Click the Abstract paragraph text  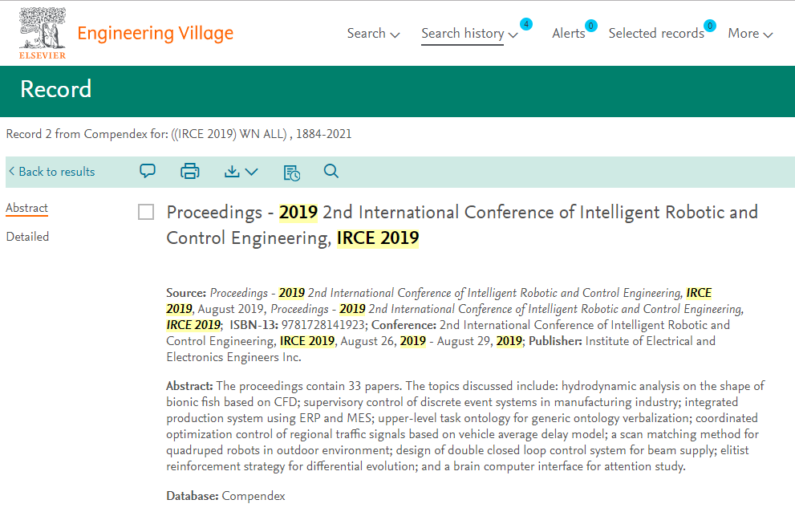pos(465,425)
